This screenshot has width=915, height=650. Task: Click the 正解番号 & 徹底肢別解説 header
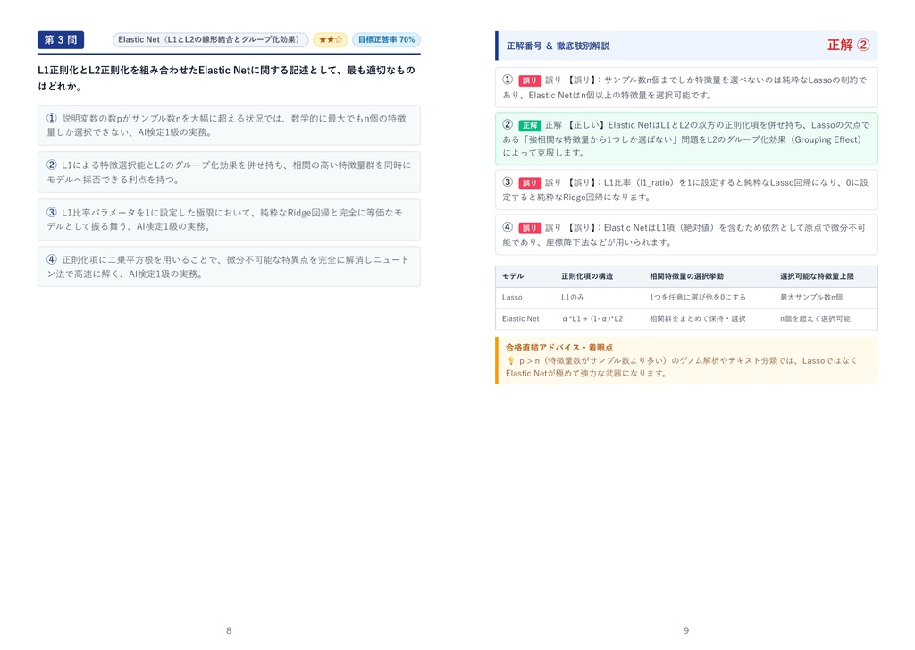coord(558,46)
